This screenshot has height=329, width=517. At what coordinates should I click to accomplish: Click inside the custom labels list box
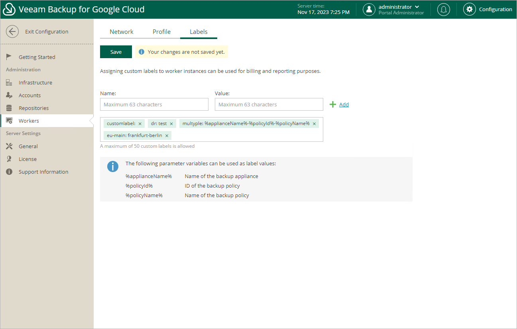pyautogui.click(x=212, y=129)
